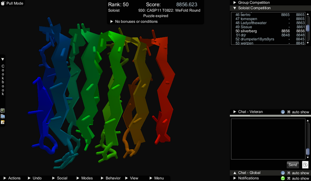Click the green Notifications status icon
The image size is (311, 181).
283,178
